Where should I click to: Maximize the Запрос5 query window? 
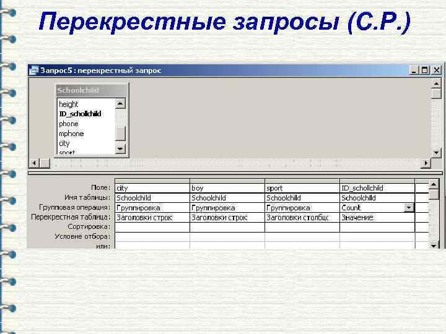tap(425, 70)
